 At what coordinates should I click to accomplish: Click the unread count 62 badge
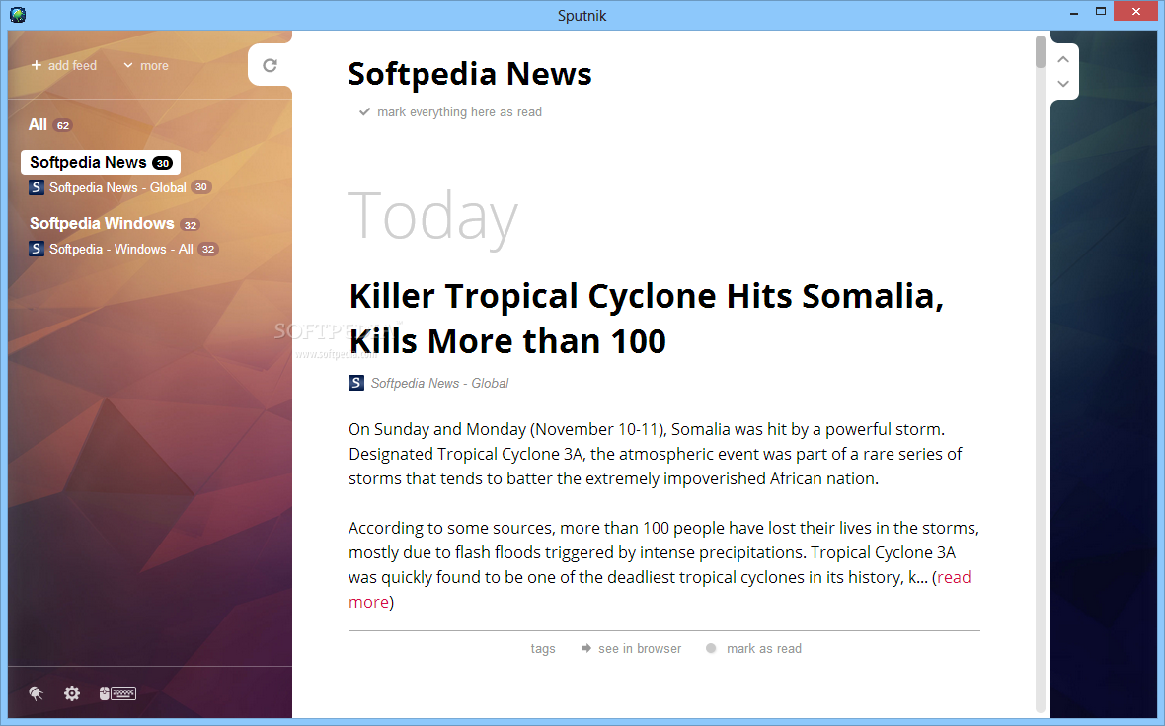coord(63,125)
